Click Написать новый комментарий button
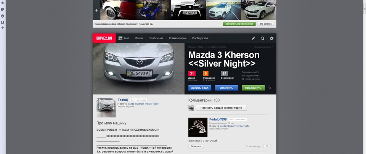 click(x=221, y=108)
